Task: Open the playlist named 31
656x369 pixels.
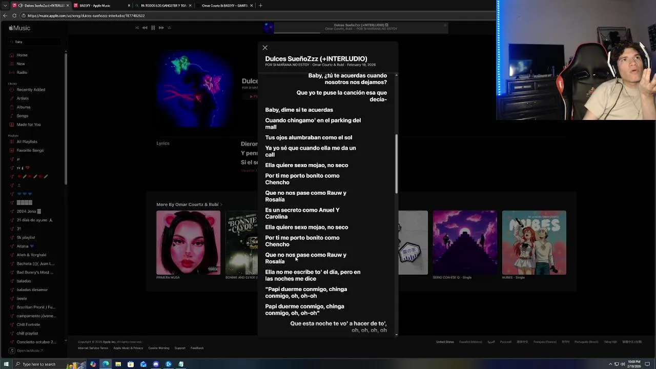Action: 19,229
